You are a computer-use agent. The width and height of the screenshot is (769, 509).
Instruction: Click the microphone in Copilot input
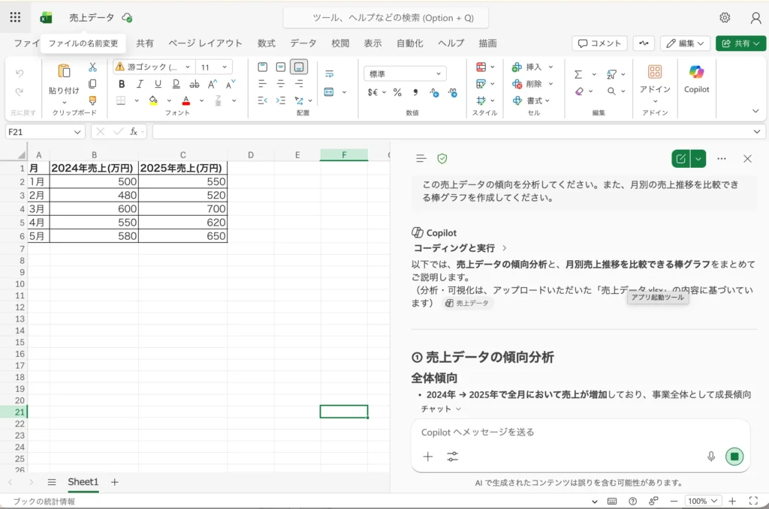point(711,457)
